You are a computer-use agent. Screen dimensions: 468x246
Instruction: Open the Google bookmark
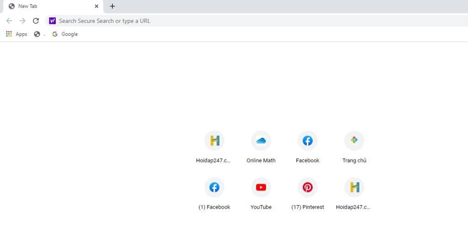tap(65, 34)
